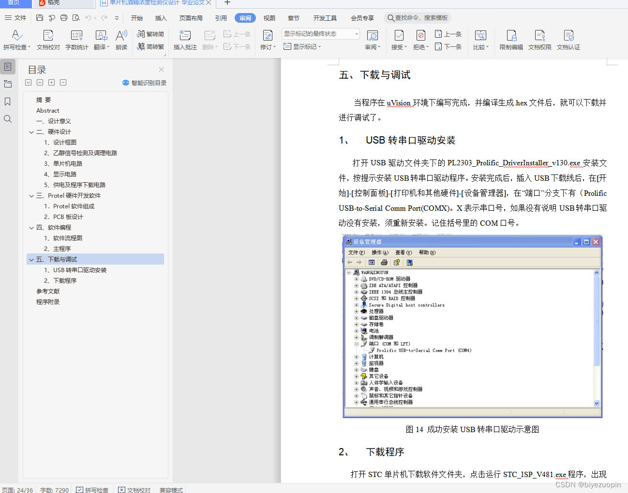Reject revision using 拒绝
The image size is (628, 493).
click(420, 40)
